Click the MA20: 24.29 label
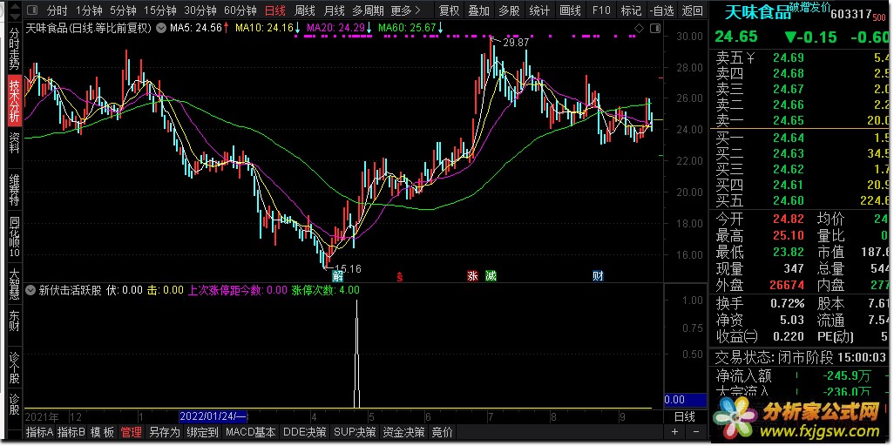 tap(335, 27)
